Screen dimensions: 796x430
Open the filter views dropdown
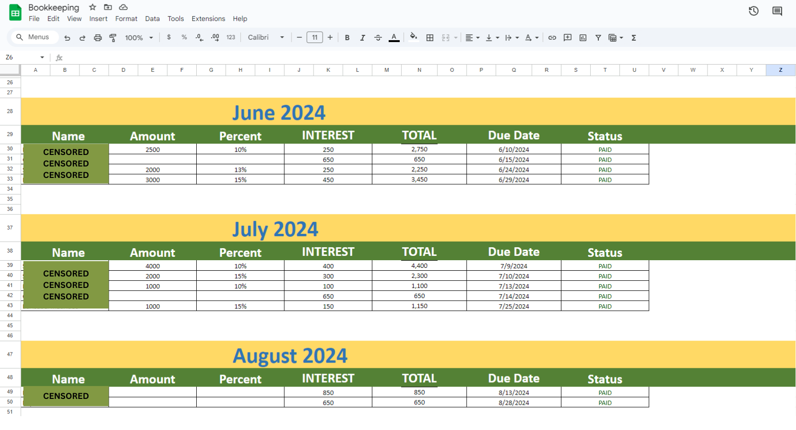click(616, 38)
